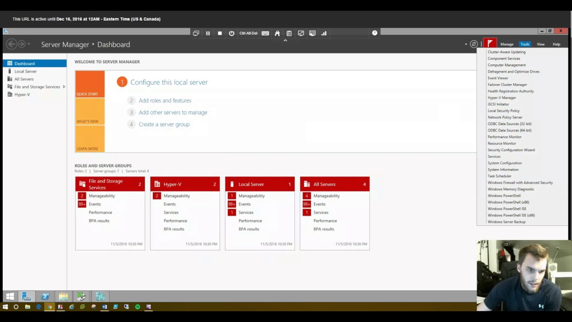Image resolution: width=572 pixels, height=322 pixels.
Task: Select the LEARN MORE tile
Action: pos(90,139)
